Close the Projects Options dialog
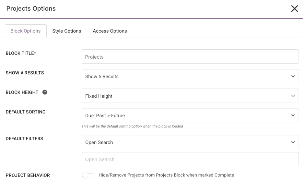 [294, 9]
